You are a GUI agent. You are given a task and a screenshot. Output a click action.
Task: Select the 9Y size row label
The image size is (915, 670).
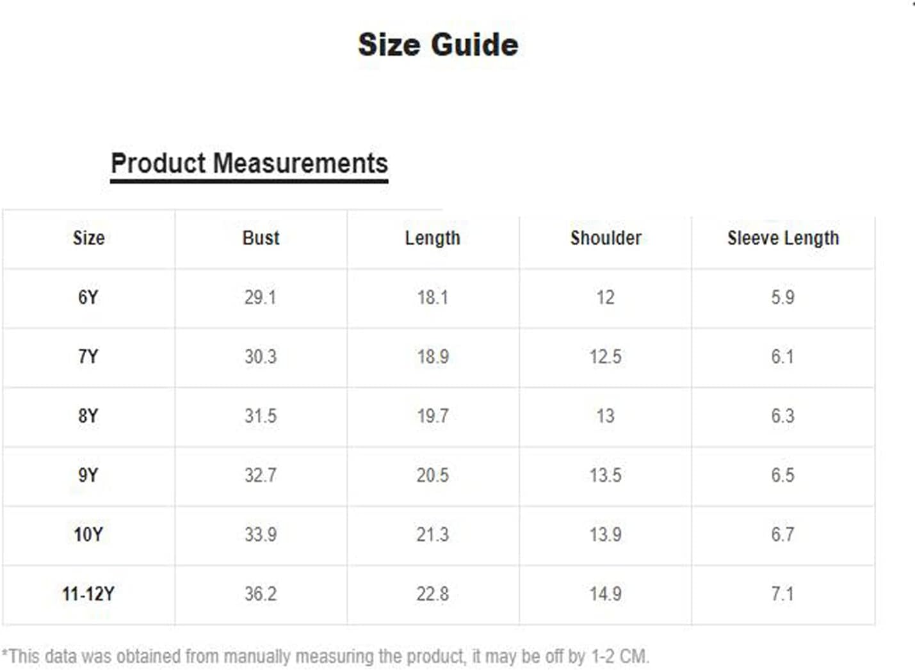coord(88,475)
